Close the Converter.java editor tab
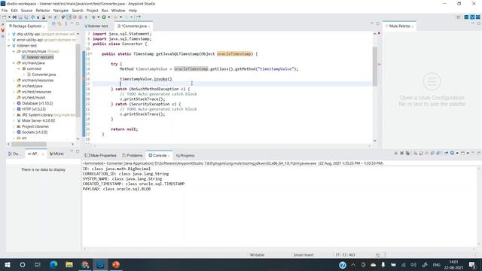Viewport: 482px width, 271px height. click(x=149, y=26)
